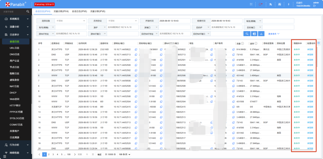Image resolution: width=323 pixels, height=159 pixels.
Task: Open the column settings grid icon
Action: (x=319, y=43)
